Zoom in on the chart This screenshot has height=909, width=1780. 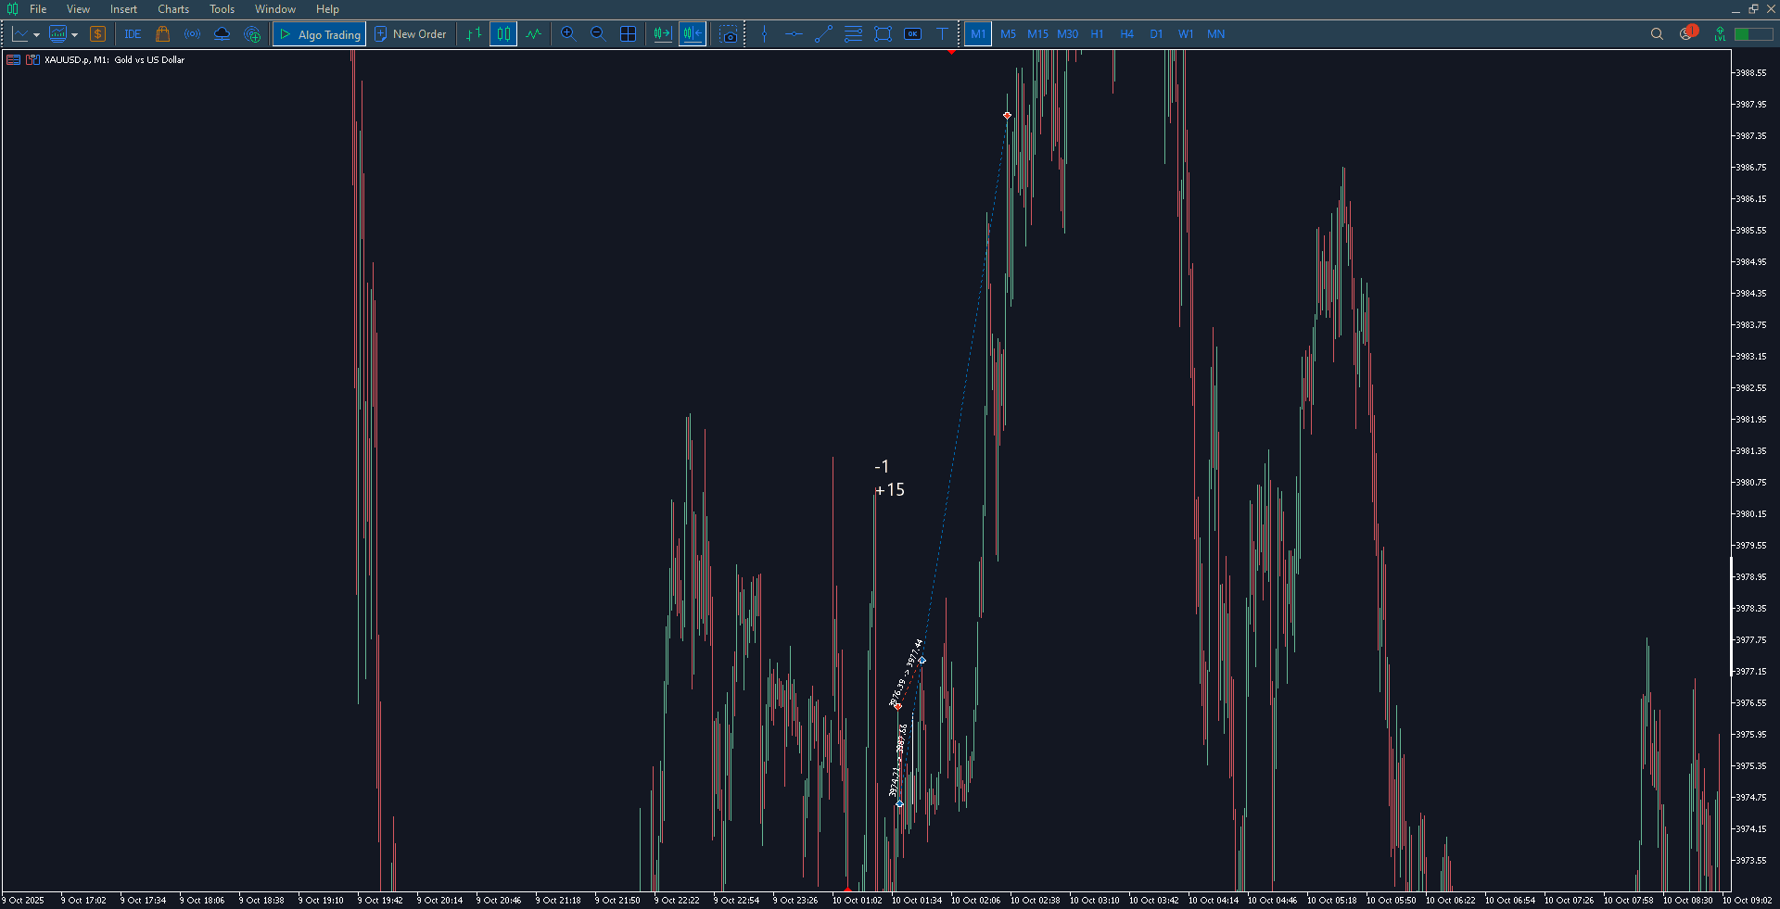[x=568, y=34]
